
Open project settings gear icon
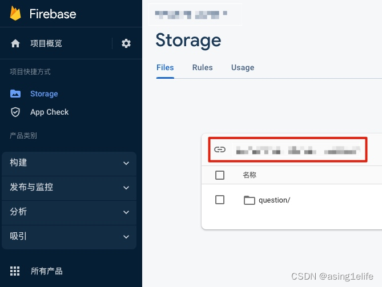[126, 43]
